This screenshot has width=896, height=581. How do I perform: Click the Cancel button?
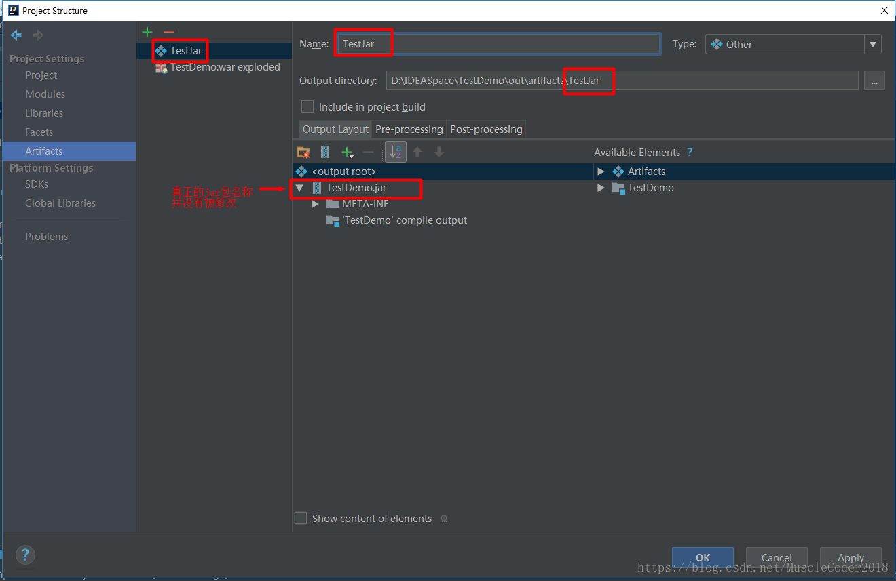click(777, 558)
